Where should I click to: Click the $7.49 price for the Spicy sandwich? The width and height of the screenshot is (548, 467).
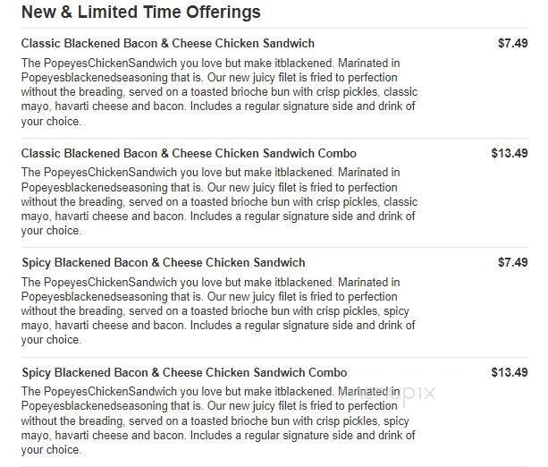[512, 262]
